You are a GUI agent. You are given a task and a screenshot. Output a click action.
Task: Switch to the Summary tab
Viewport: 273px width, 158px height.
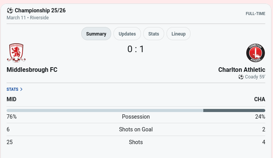pos(96,34)
